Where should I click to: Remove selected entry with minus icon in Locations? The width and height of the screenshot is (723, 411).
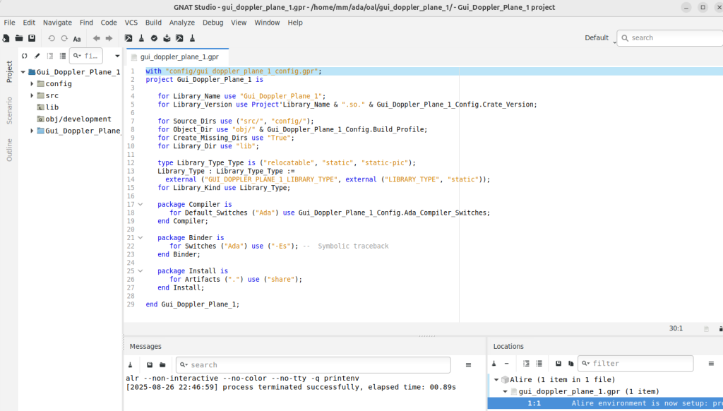pyautogui.click(x=506, y=364)
